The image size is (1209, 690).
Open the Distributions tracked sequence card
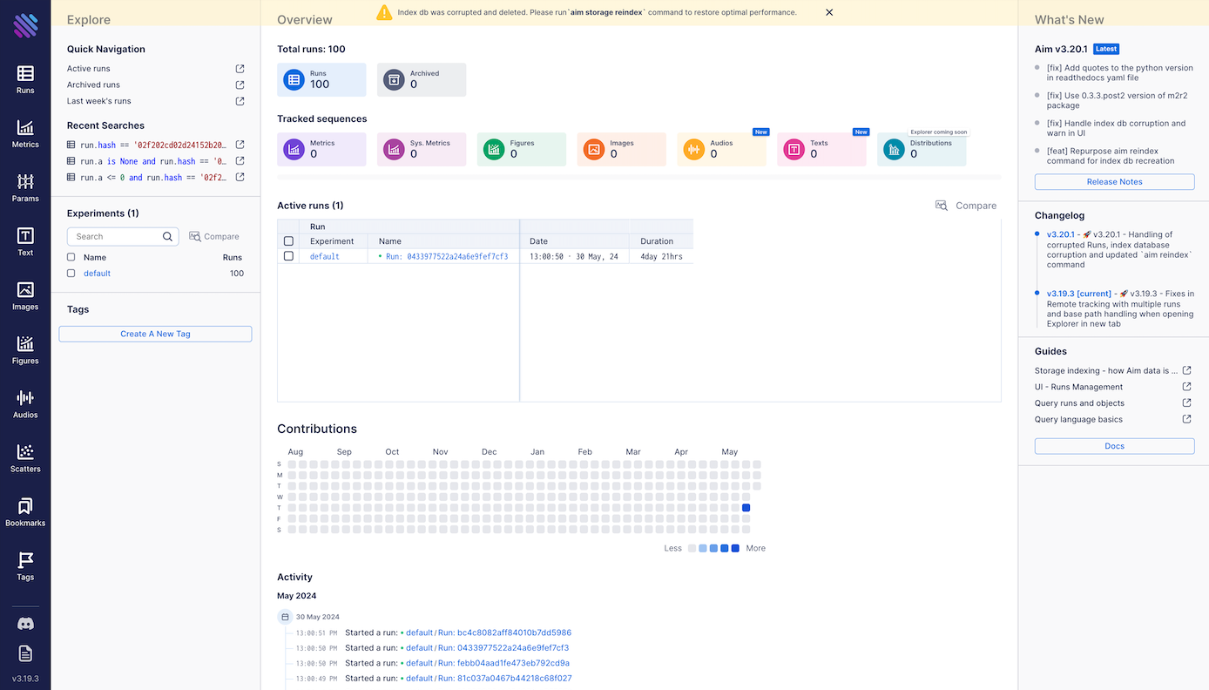(x=922, y=149)
